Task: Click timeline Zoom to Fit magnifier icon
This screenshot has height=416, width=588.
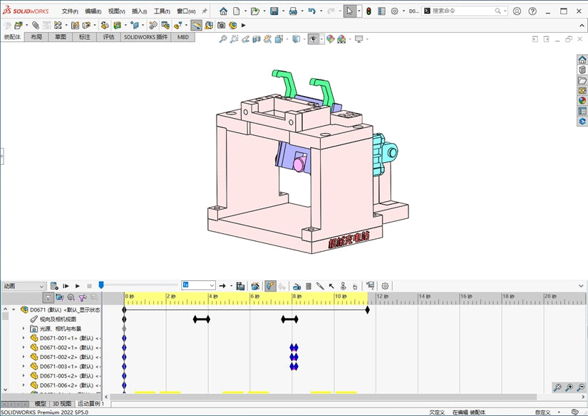Action: coord(557,387)
